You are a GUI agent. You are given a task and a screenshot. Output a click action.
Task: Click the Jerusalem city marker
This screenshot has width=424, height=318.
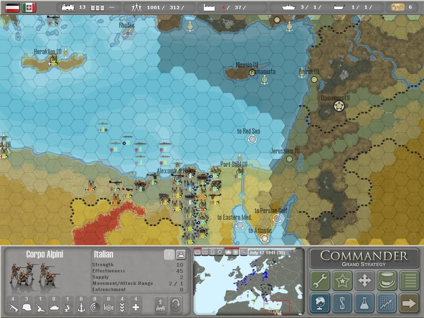coord(289,159)
